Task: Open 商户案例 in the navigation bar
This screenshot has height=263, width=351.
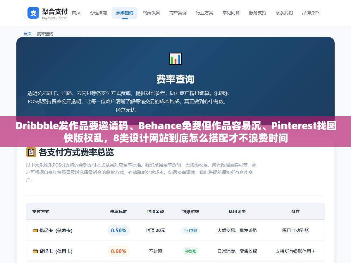Action: pyautogui.click(x=178, y=13)
